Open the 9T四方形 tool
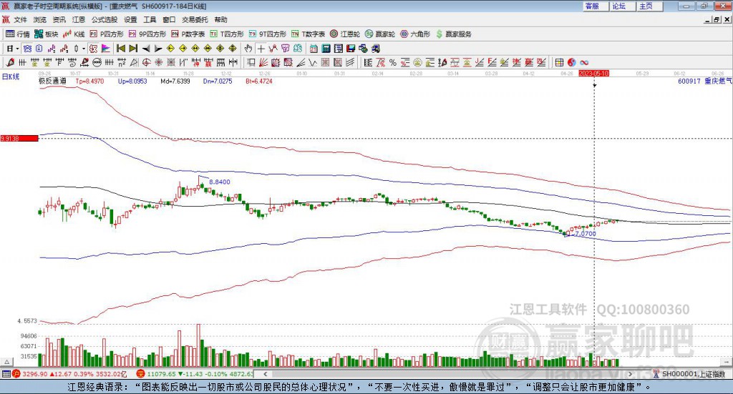This screenshot has width=733, height=394. 268,34
